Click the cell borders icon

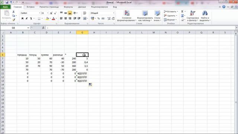click(x=39, y=18)
